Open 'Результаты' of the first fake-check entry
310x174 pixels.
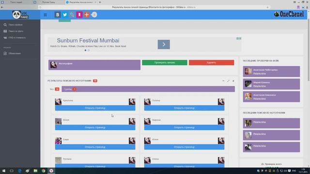[x=260, y=73]
